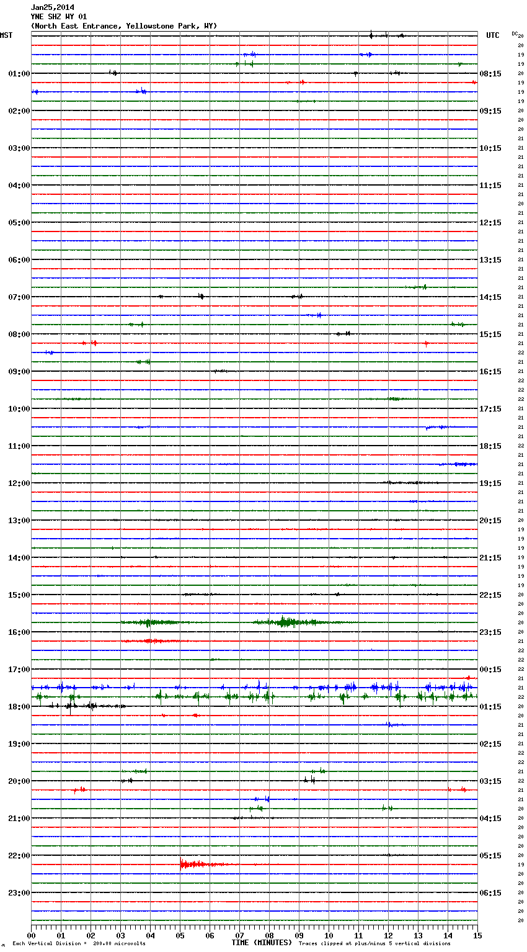
Task: Click the '16:15' UTC time label
Action: click(490, 372)
